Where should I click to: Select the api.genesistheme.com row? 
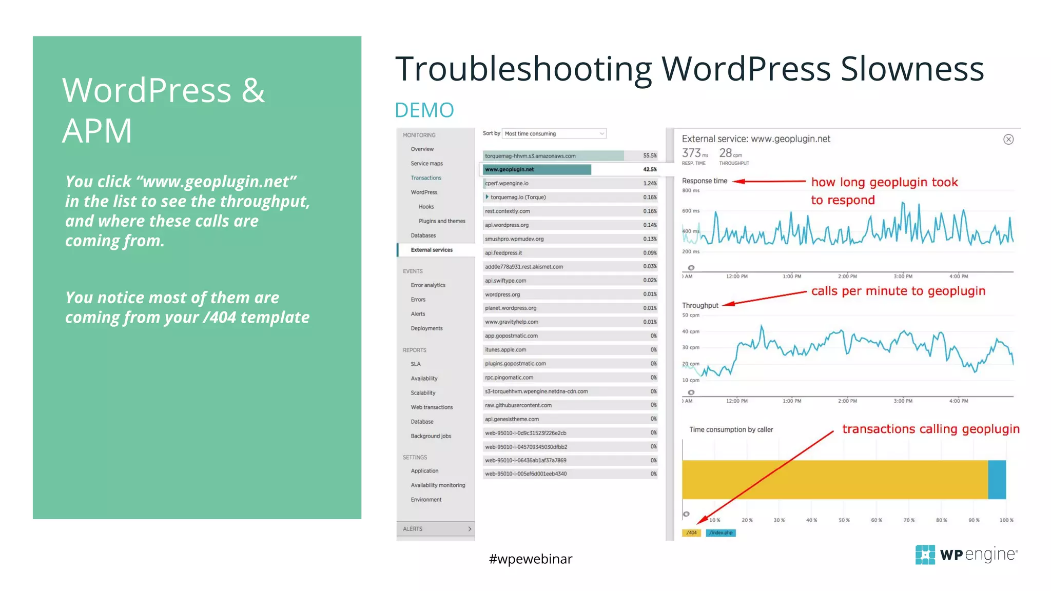pyautogui.click(x=570, y=419)
